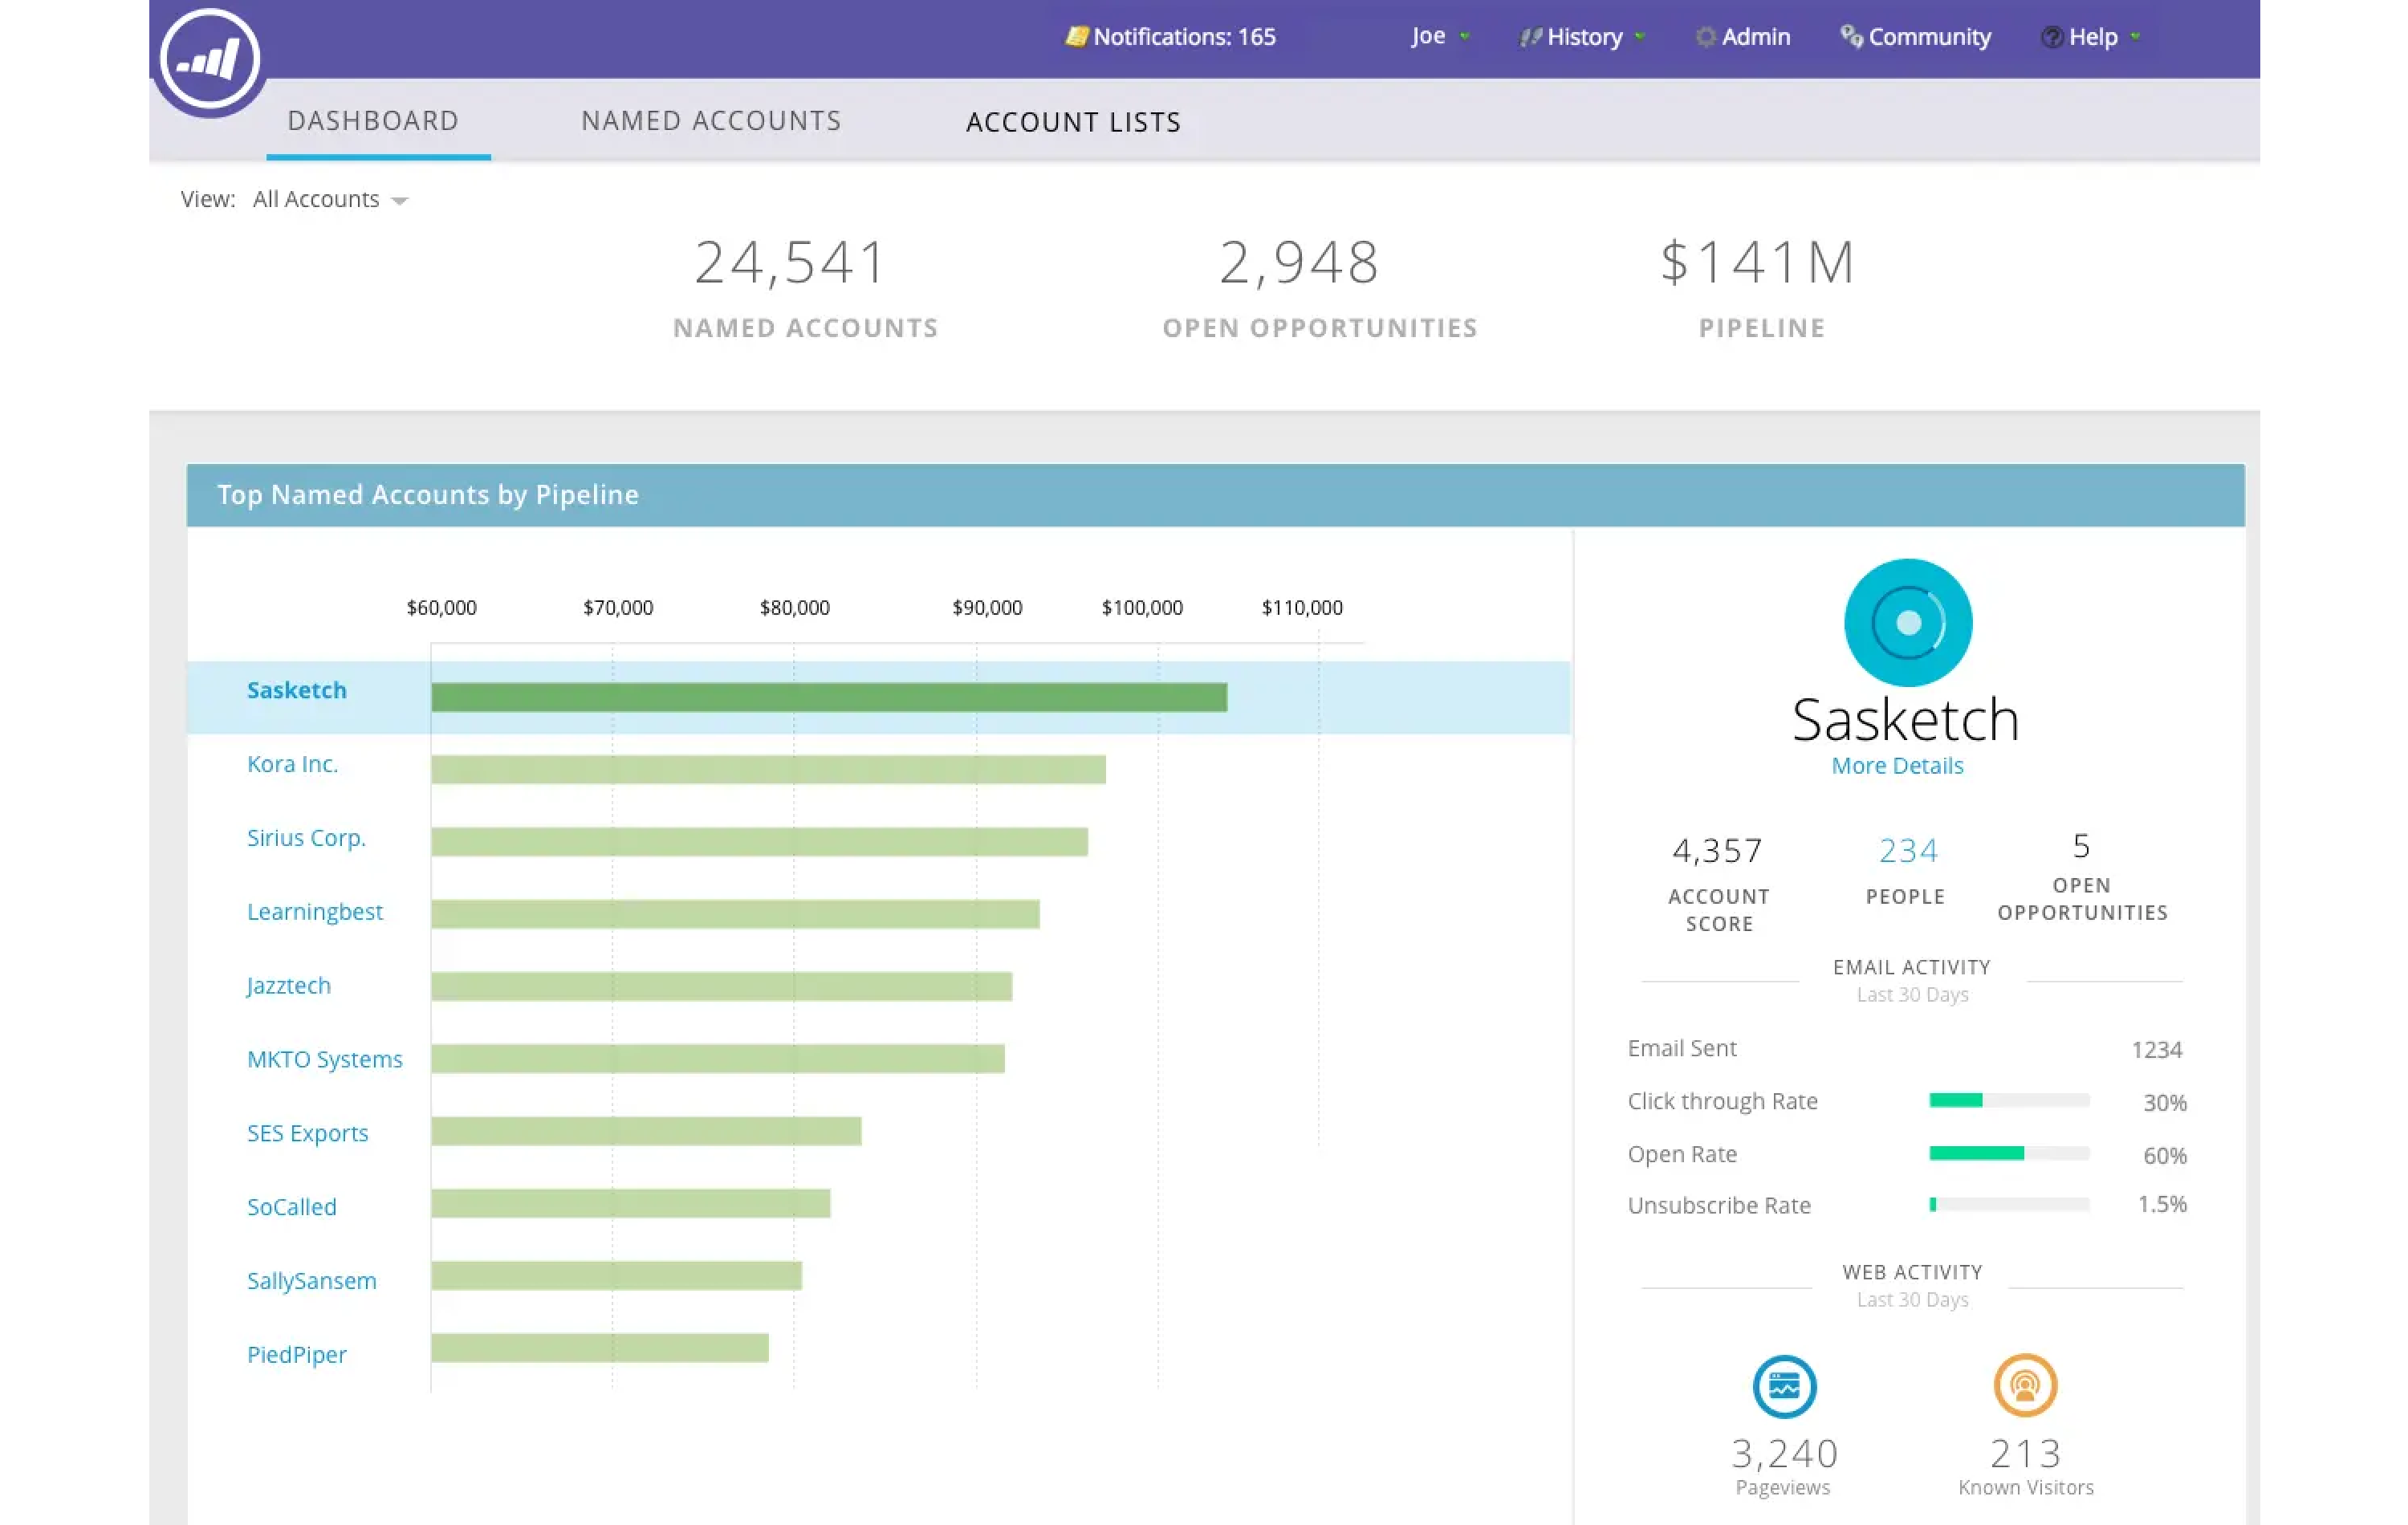Select the SoCalled account
The height and width of the screenshot is (1525, 2408).
click(291, 1207)
